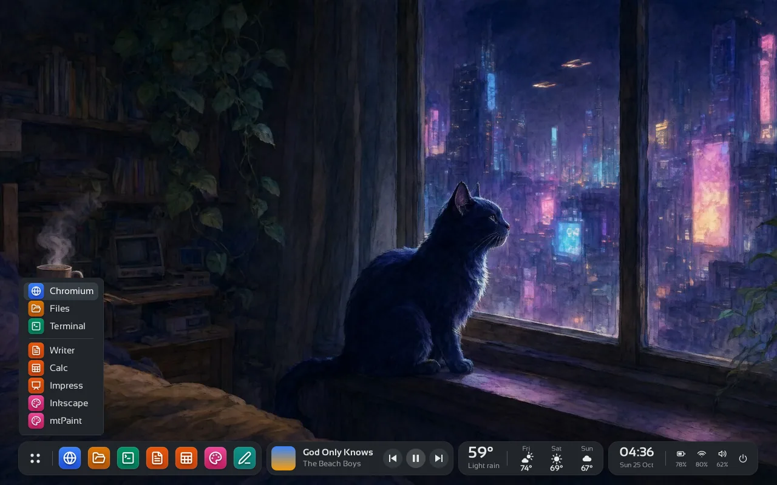
Task: Open the volume indicator at 62%
Action: (722, 458)
